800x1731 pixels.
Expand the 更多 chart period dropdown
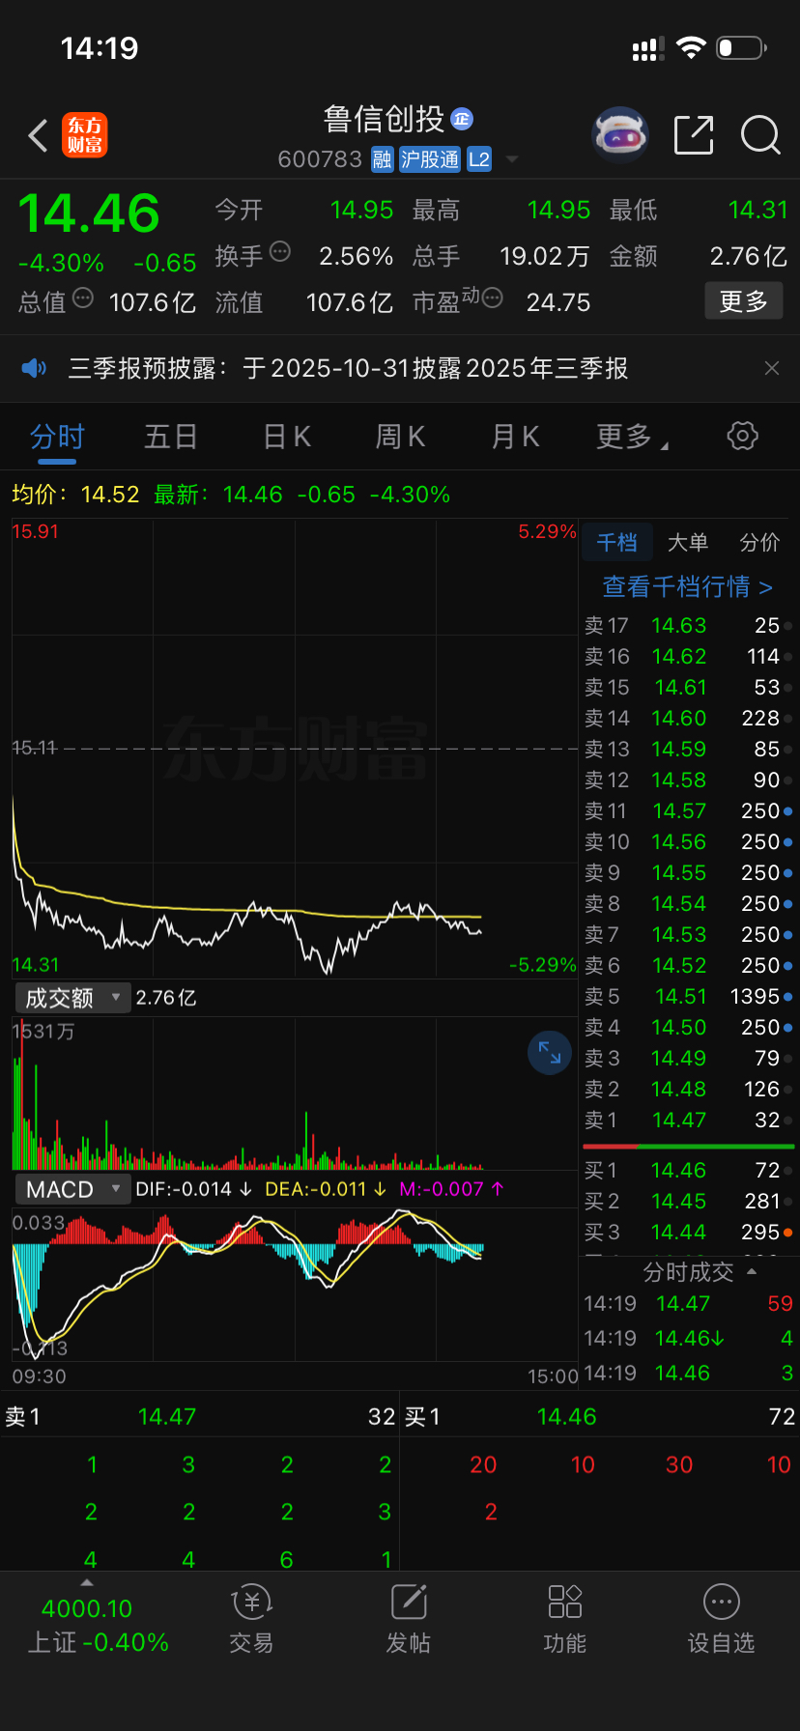point(632,437)
